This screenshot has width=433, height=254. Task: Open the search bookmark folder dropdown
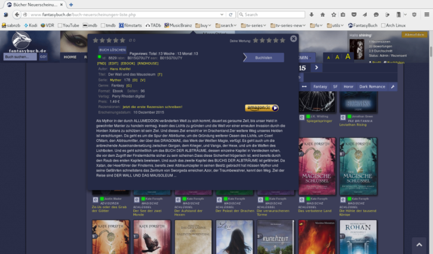[226, 26]
